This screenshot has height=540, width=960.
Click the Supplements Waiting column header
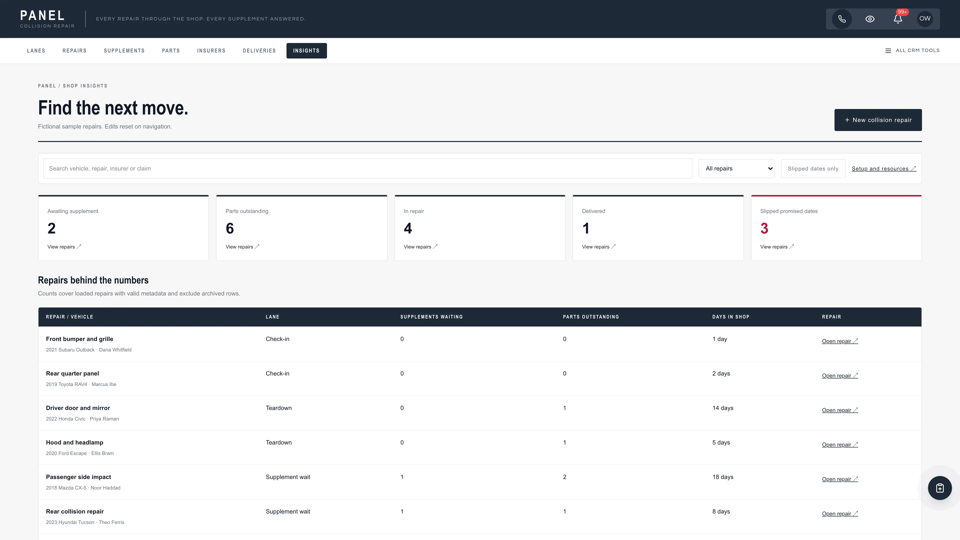coord(431,317)
